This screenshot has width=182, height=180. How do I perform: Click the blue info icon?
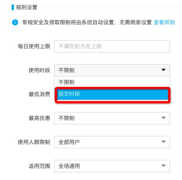pos(15,22)
